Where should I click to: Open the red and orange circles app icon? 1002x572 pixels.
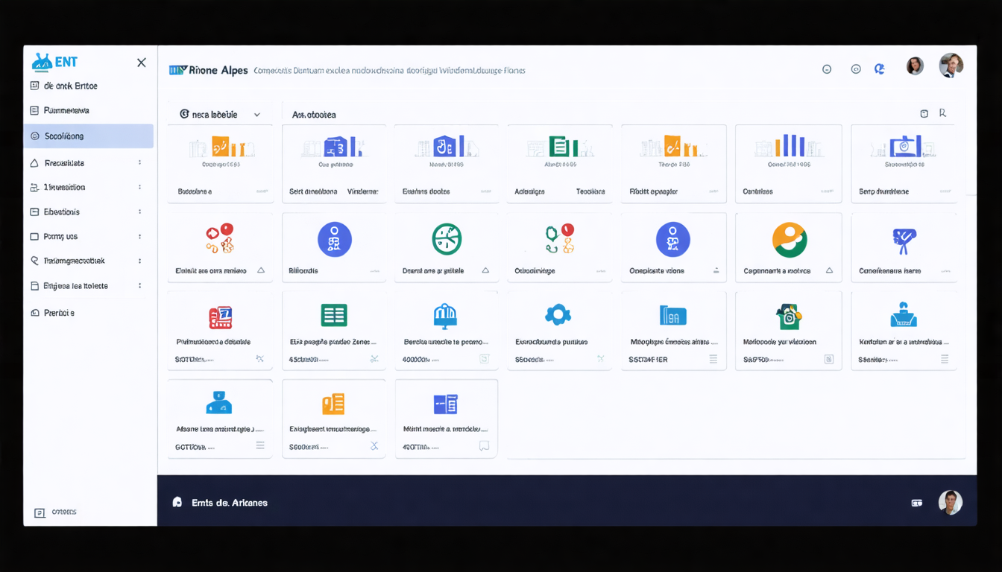click(220, 238)
